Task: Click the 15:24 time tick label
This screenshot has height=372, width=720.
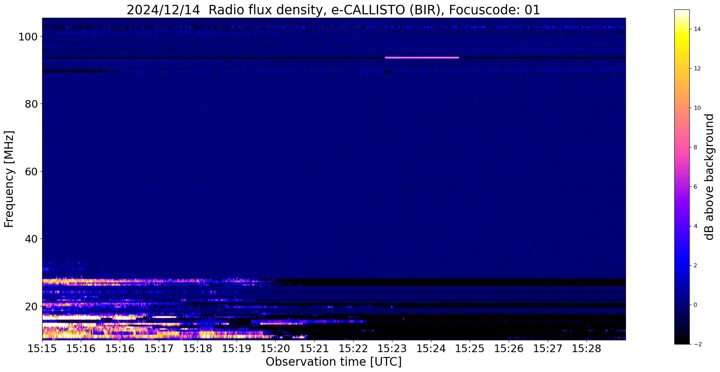Action: (x=431, y=348)
